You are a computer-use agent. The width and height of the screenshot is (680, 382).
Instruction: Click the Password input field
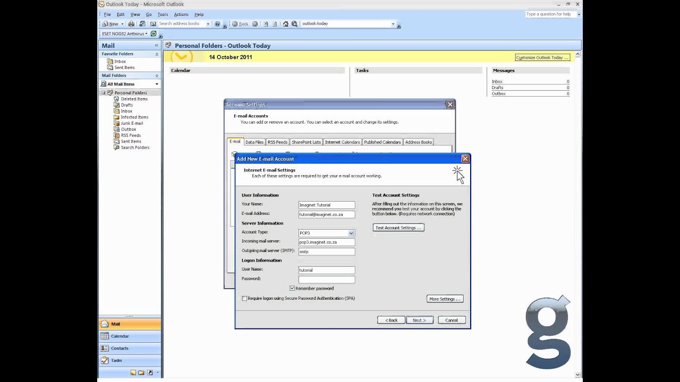pos(327,279)
